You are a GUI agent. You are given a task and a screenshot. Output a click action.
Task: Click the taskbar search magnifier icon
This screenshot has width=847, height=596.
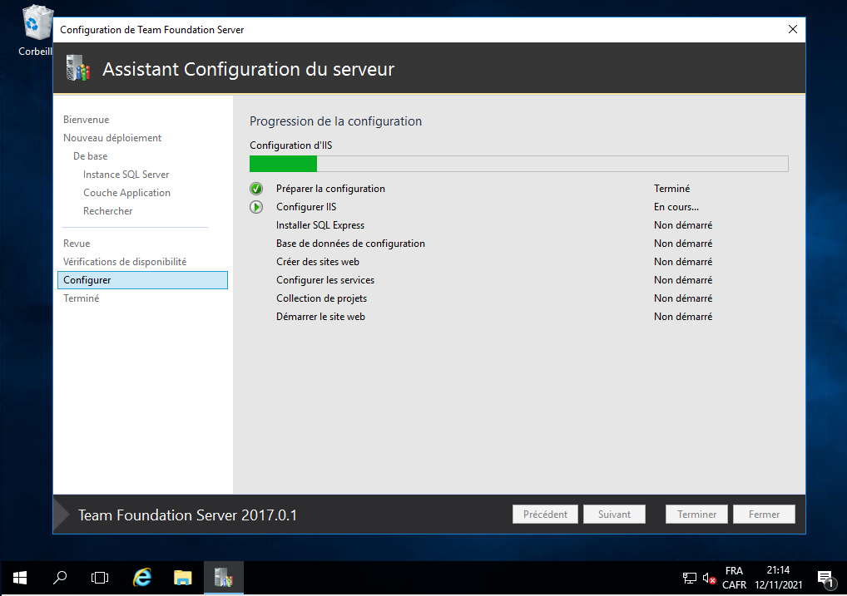[60, 578]
